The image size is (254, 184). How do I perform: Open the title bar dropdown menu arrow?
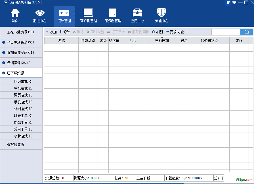pyautogui.click(x=234, y=3)
